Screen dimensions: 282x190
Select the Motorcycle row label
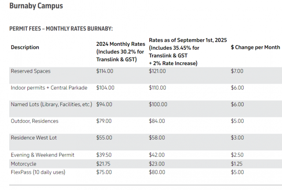24,164
